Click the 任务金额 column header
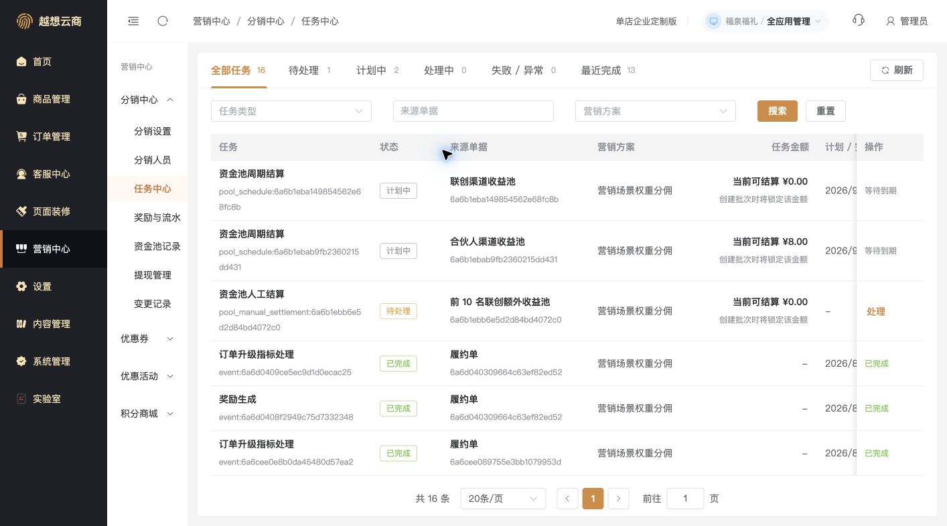This screenshot has width=947, height=526. pos(790,147)
